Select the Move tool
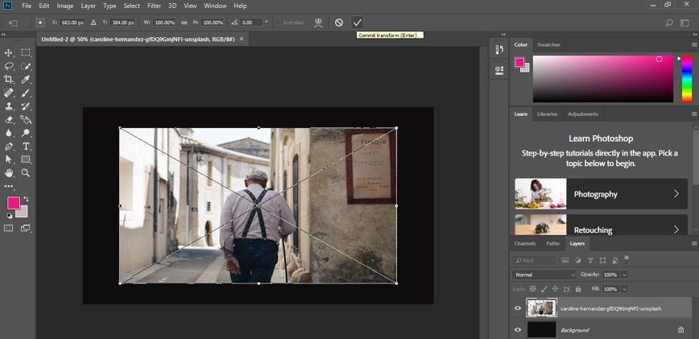 (9, 53)
